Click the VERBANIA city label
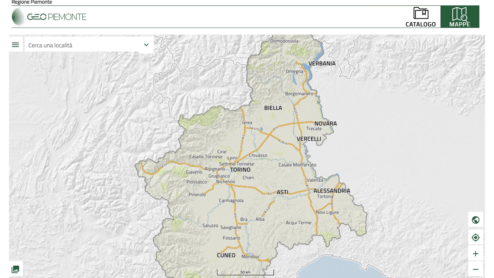The image size is (494, 278). click(322, 64)
